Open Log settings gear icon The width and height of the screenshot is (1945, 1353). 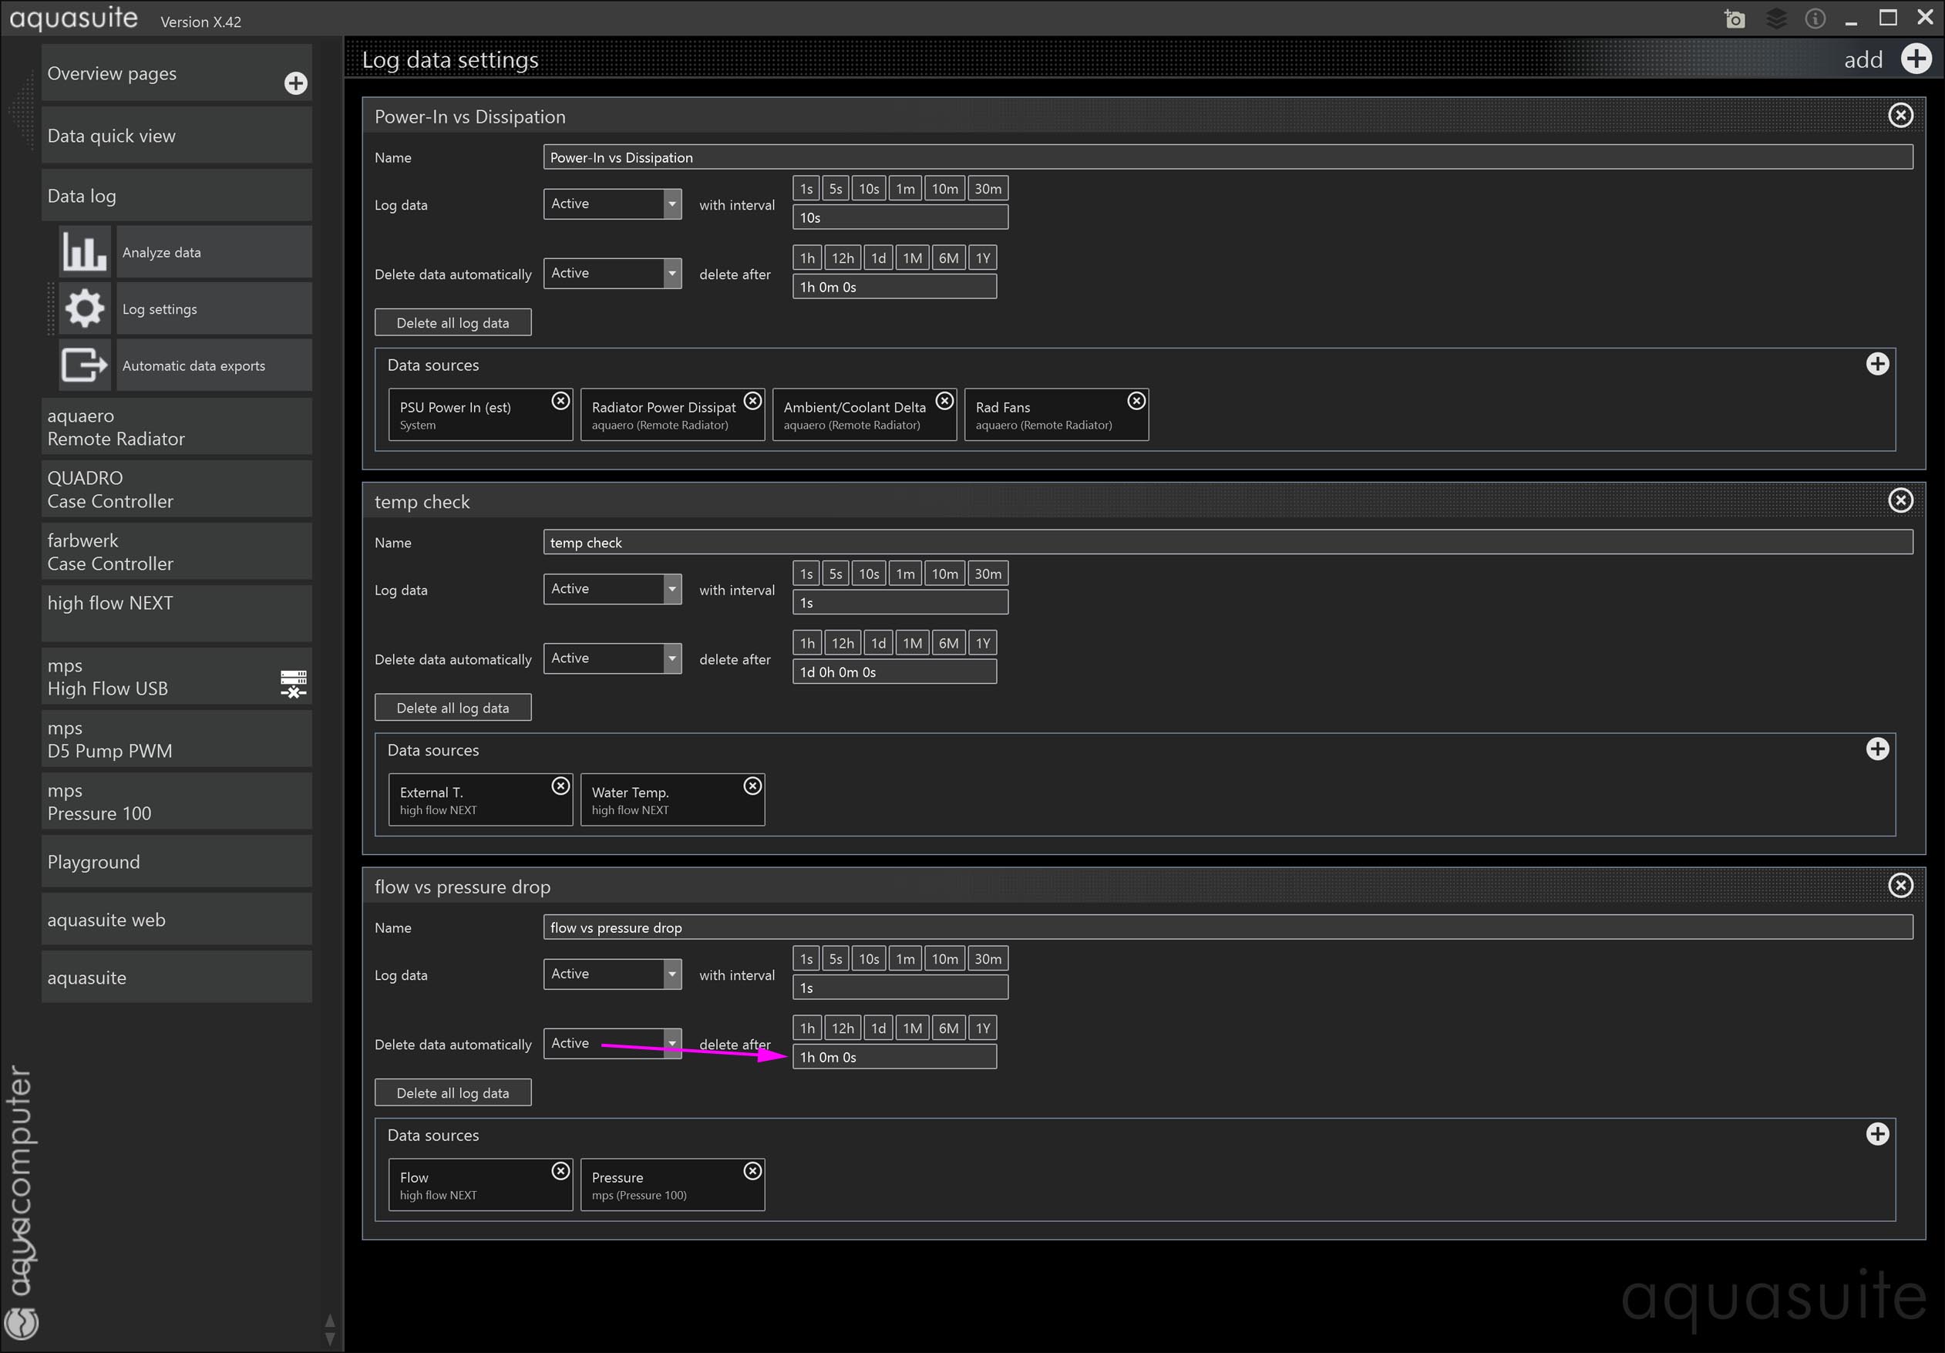click(x=85, y=308)
